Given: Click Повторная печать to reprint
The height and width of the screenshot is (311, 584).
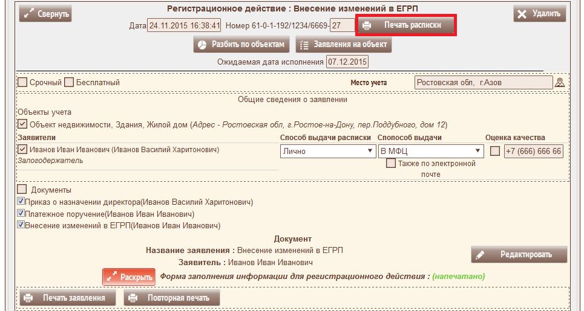Looking at the screenshot, I should point(171,298).
